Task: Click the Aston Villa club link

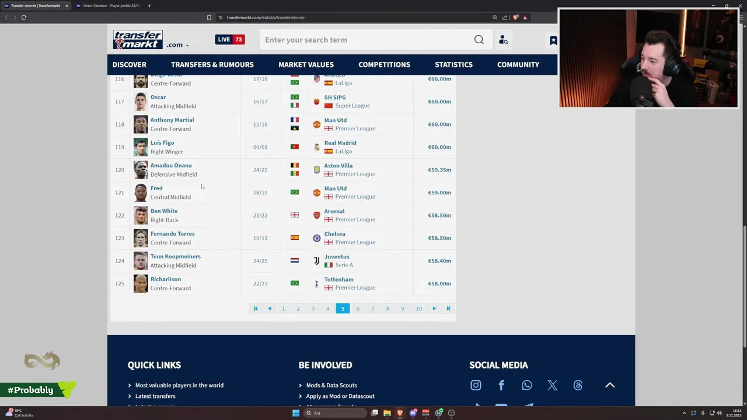Action: (338, 166)
